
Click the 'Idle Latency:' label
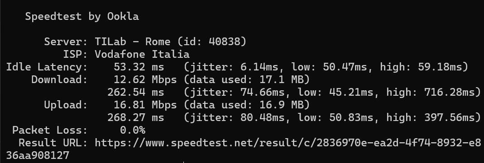[x=47, y=67]
